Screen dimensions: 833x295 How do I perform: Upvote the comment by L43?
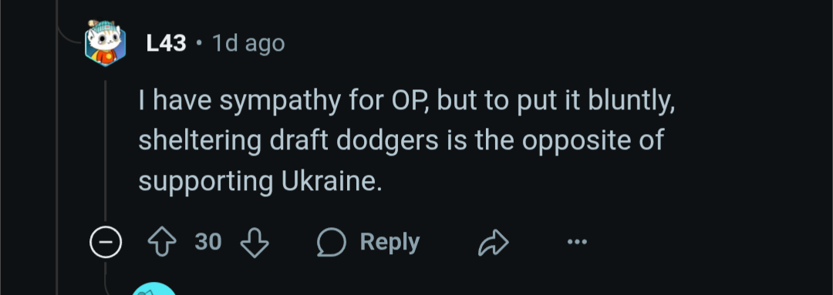point(162,243)
